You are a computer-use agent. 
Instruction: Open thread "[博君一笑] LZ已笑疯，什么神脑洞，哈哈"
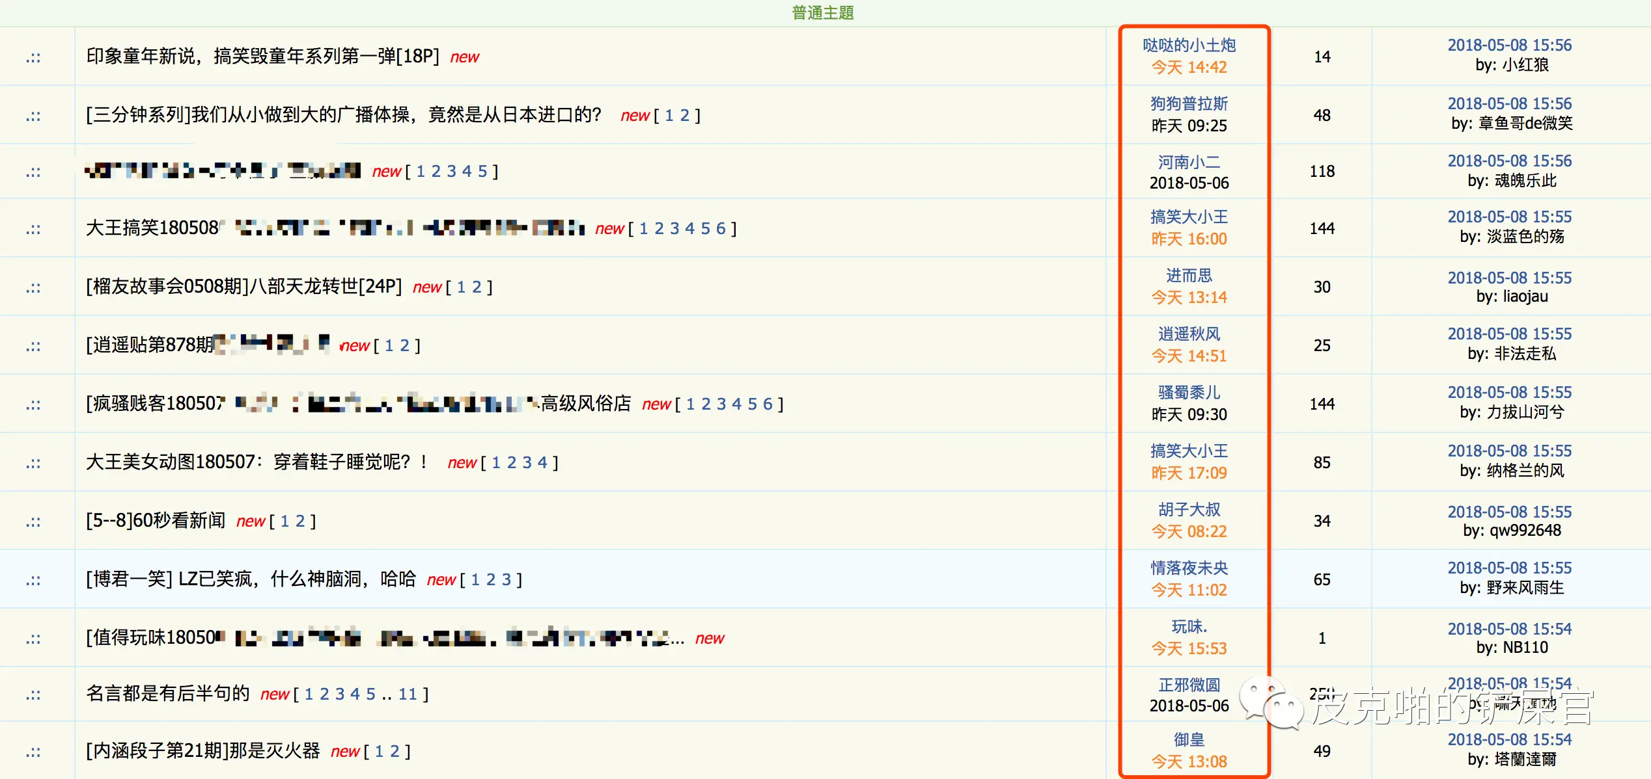[x=252, y=579]
